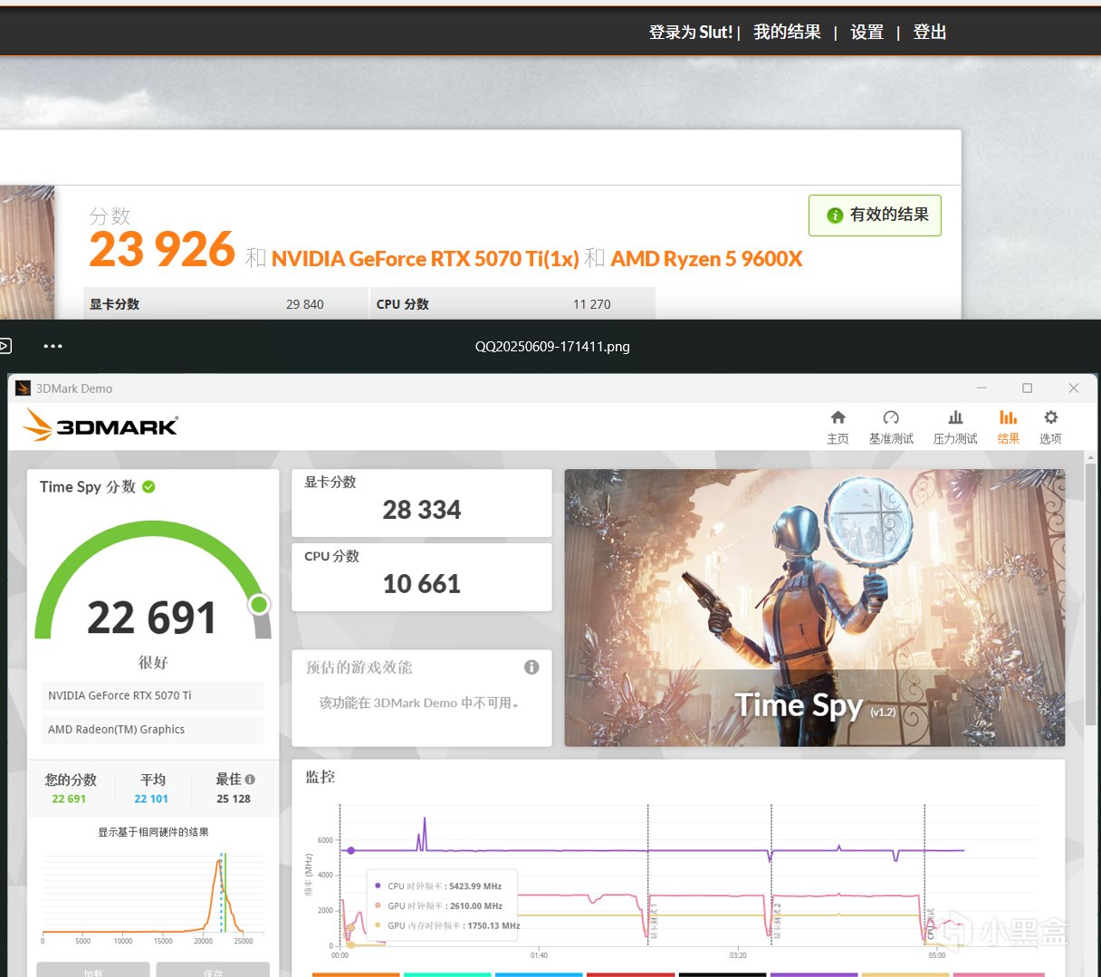Click 登出 to log out of the website
The width and height of the screenshot is (1101, 977).
coord(929,33)
